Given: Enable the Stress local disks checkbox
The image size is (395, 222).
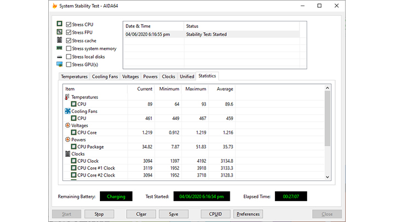Looking at the screenshot, I should tap(69, 56).
